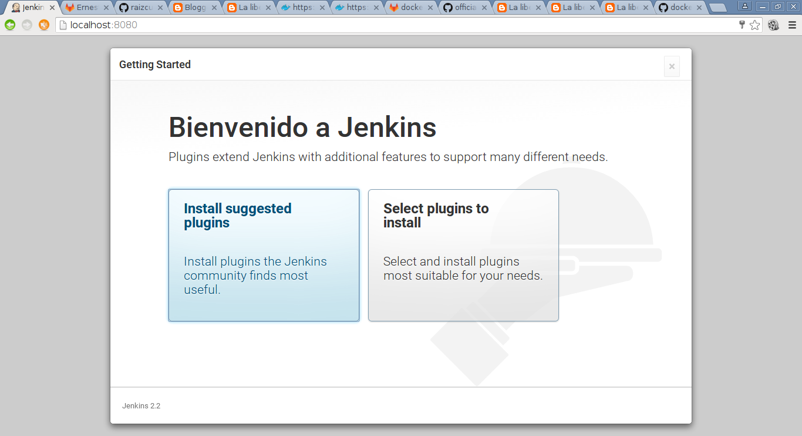
Task: Close the Jenkins browser tab
Action: (52, 8)
